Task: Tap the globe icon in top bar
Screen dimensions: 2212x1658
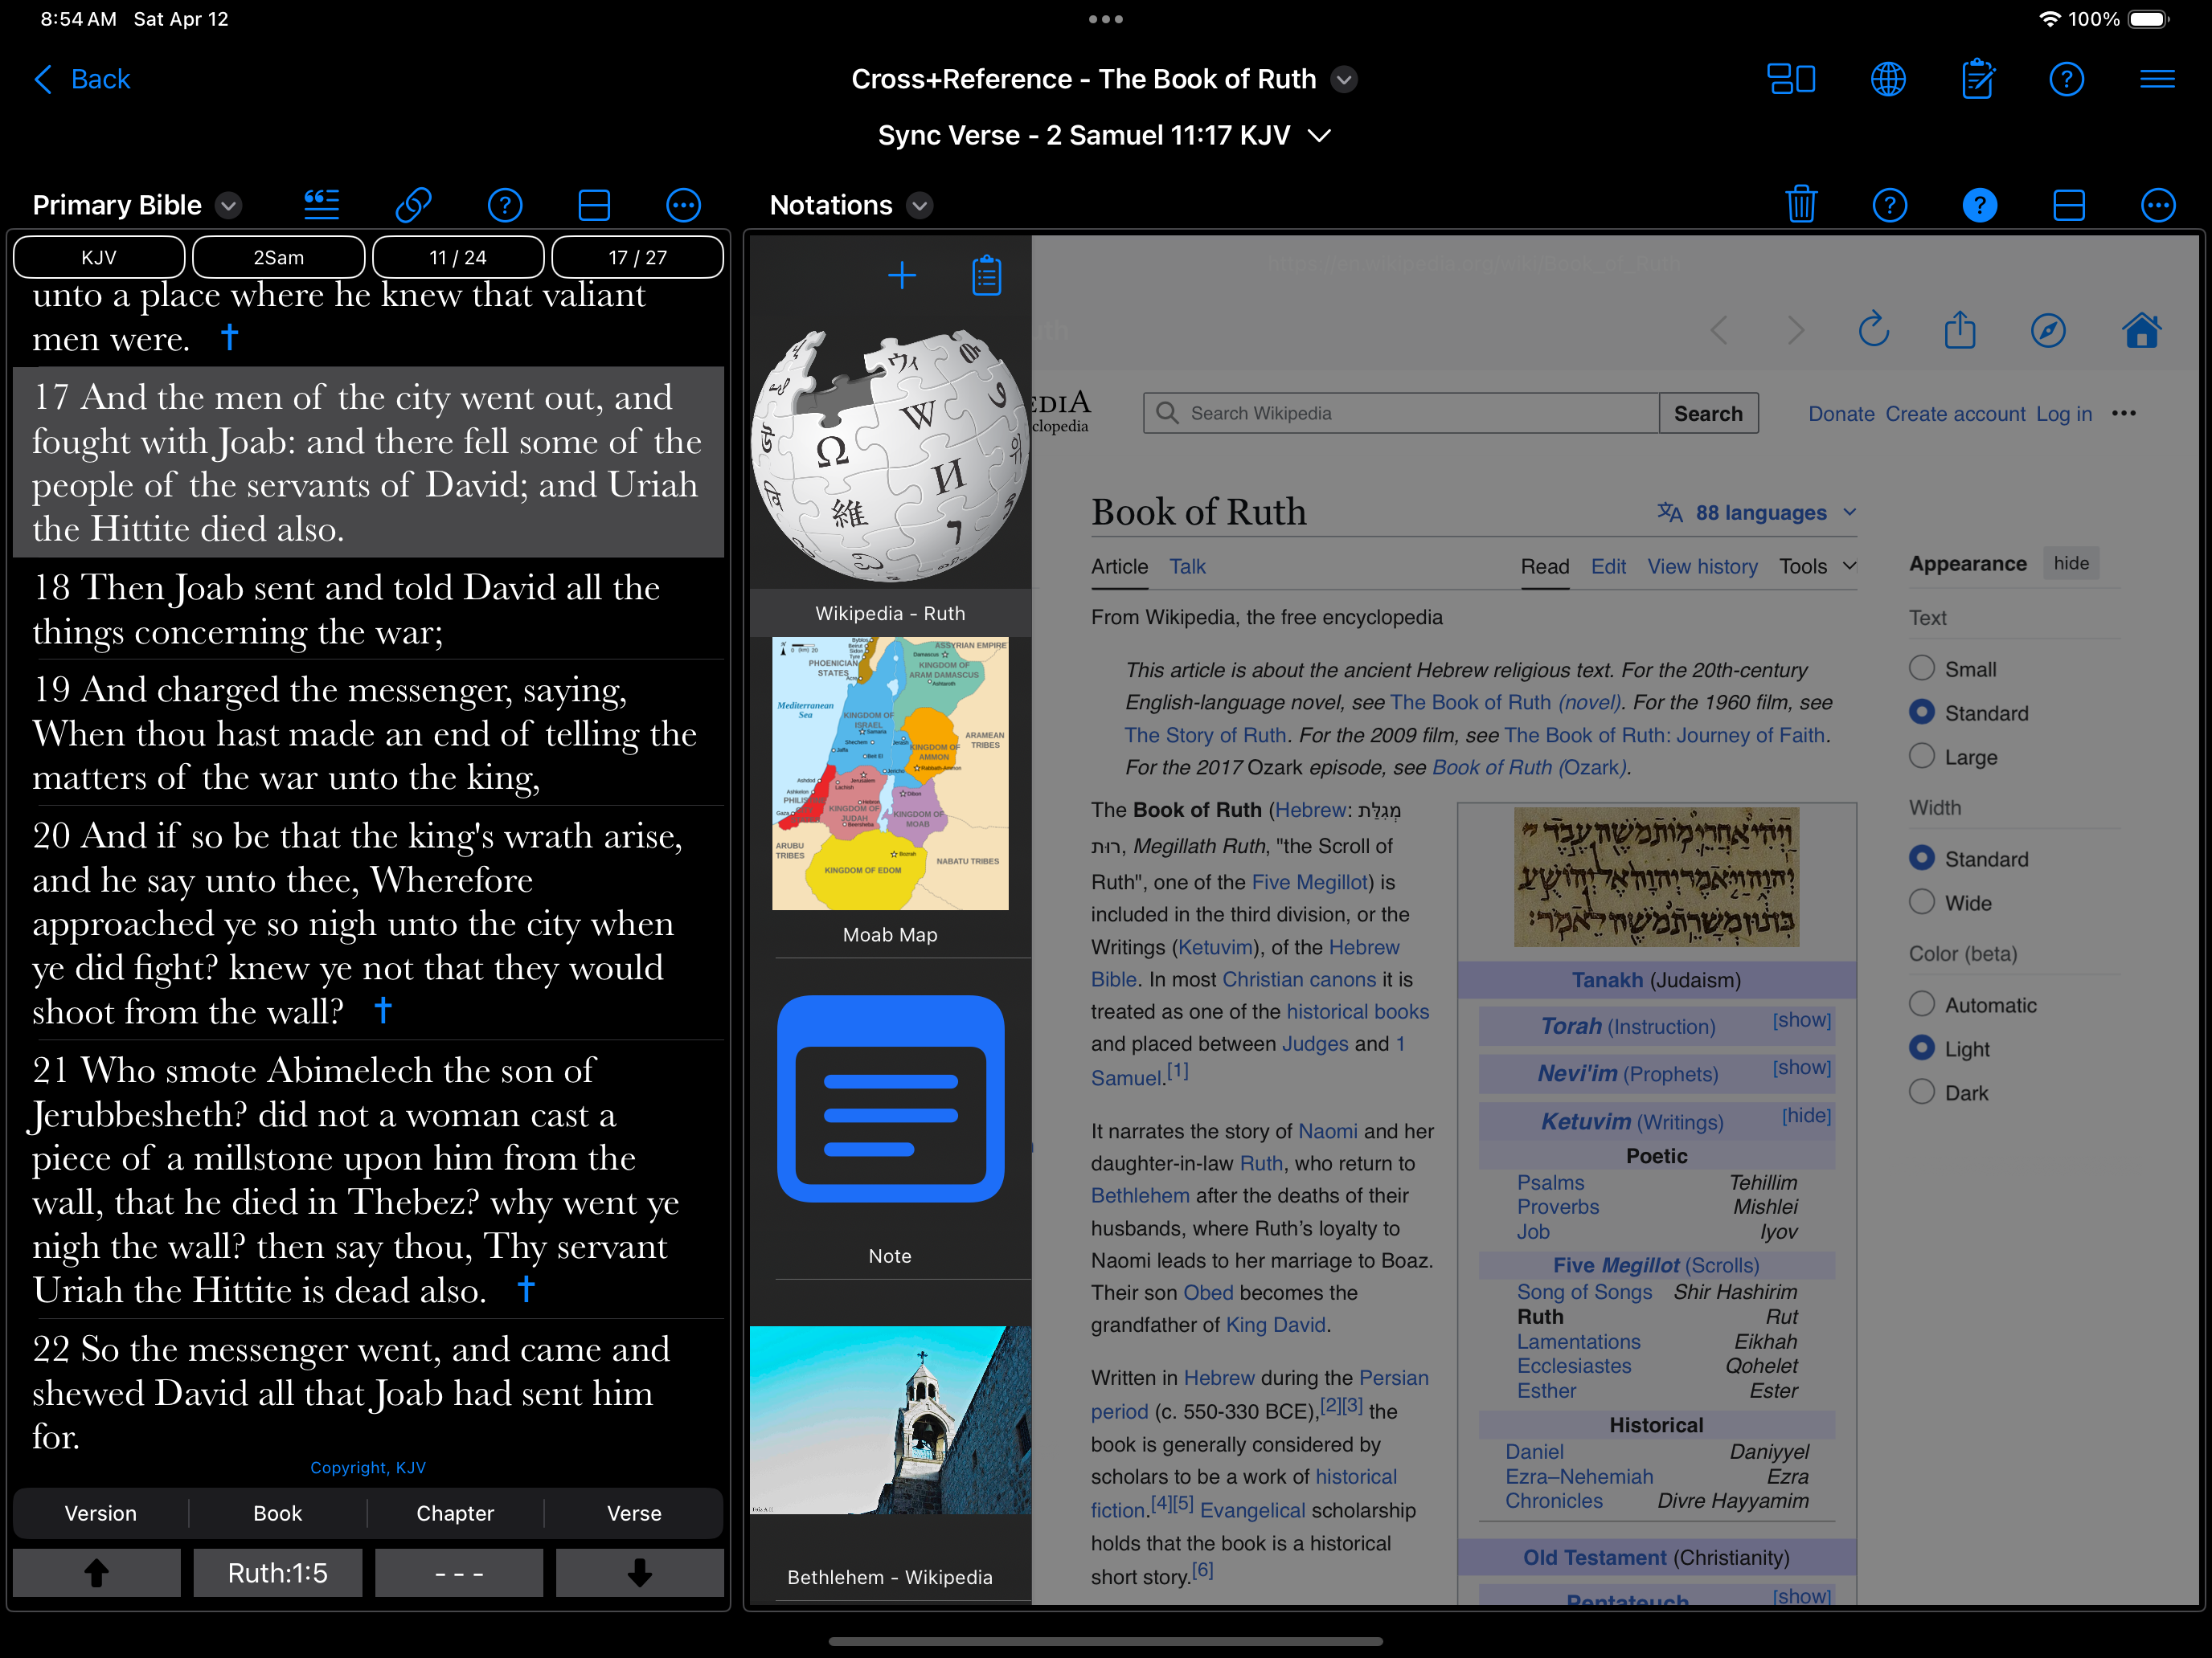Action: pos(1888,79)
